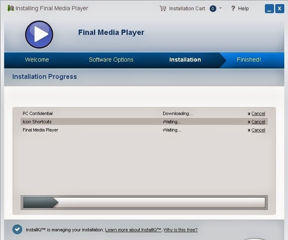Expand the Installation Cart dropdown arrow
288x240 pixels.
220,8
